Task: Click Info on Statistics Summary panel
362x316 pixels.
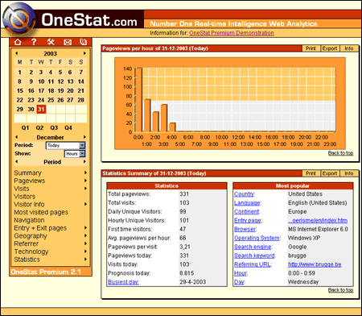Action: tap(348, 173)
